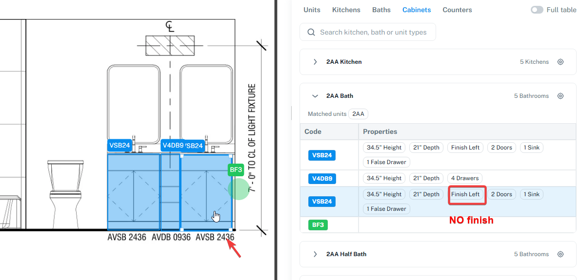
Task: Select the green BF3 tag on drawing
Action: tap(236, 170)
